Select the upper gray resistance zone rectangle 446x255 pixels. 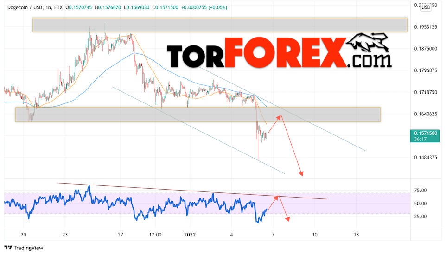point(220,25)
